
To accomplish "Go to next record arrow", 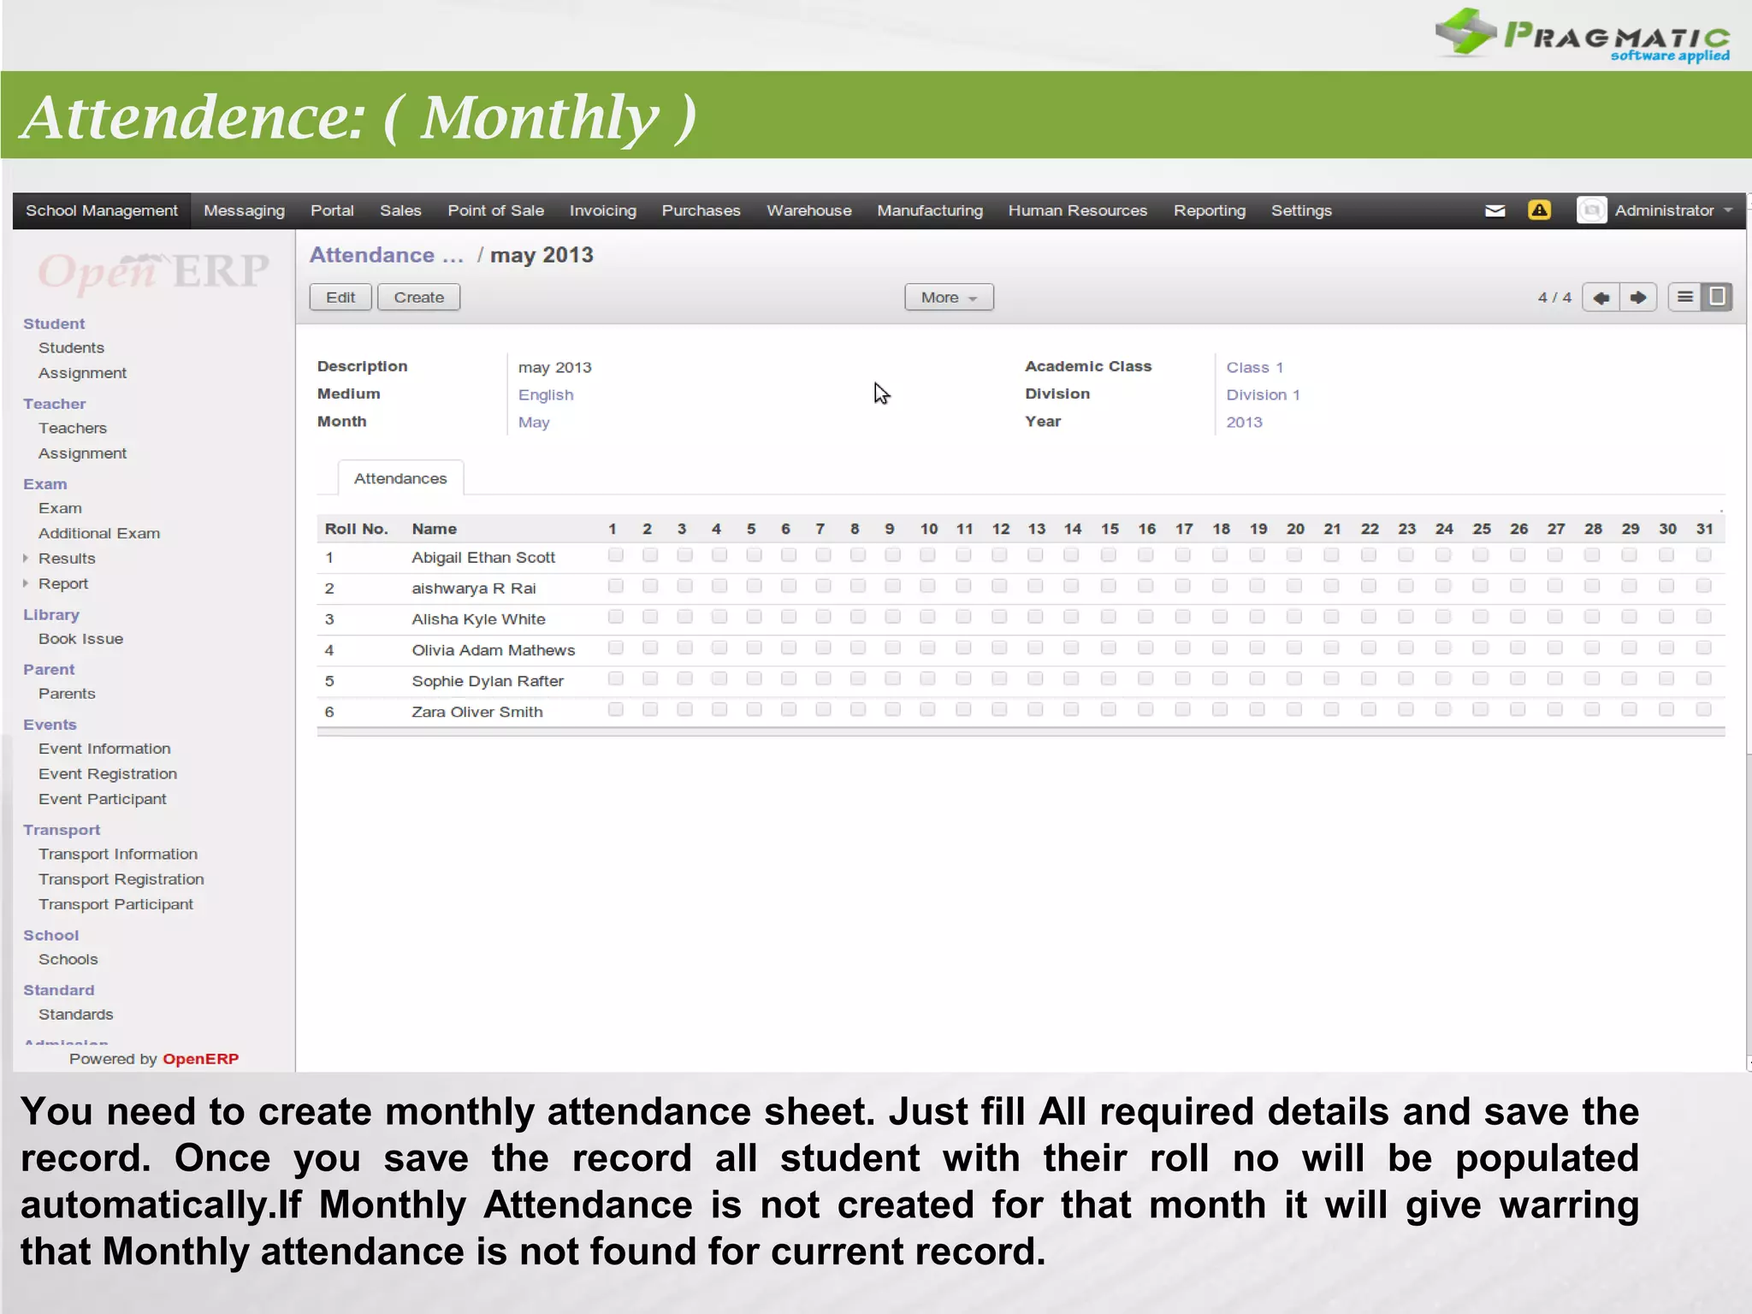I will pyautogui.click(x=1638, y=298).
